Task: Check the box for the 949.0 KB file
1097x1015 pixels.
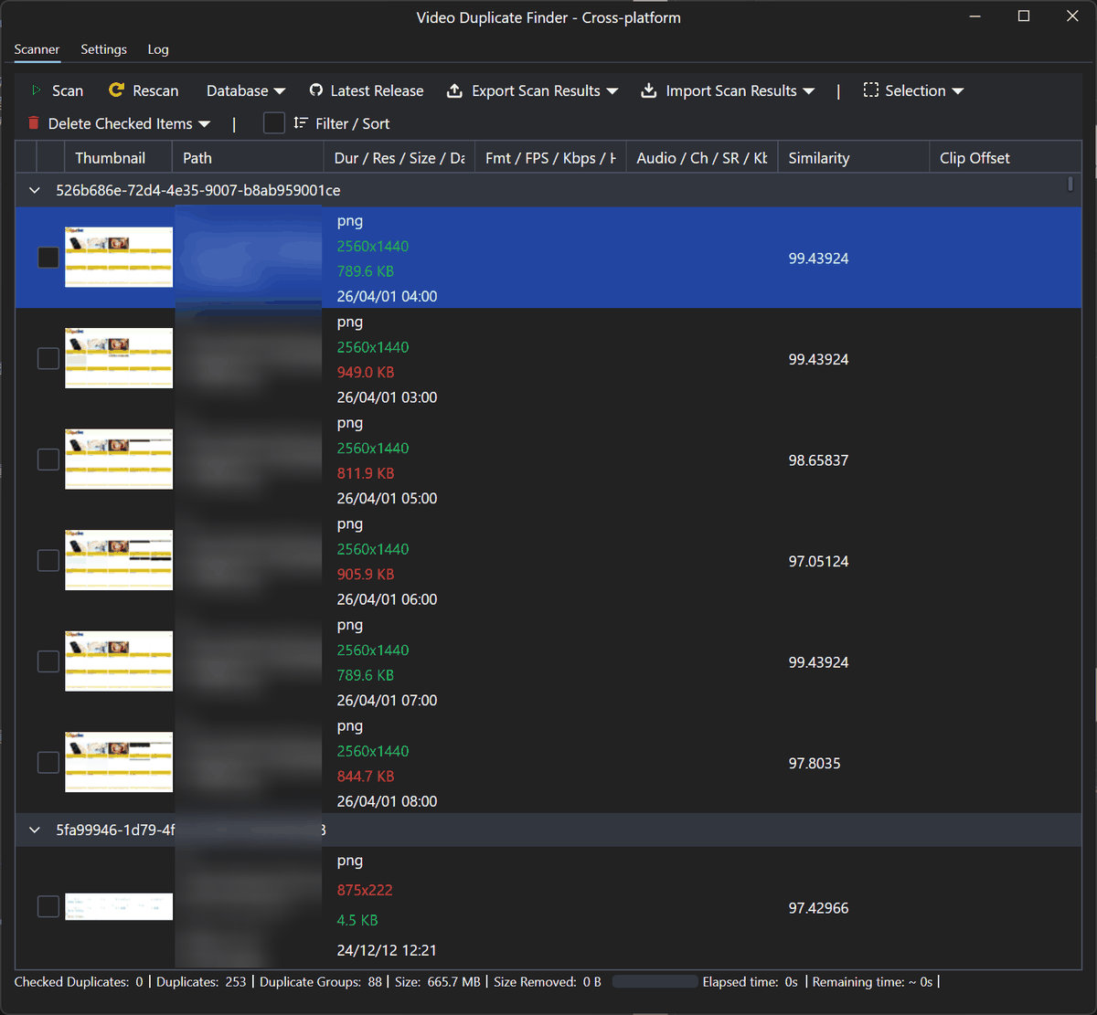Action: pyautogui.click(x=48, y=359)
